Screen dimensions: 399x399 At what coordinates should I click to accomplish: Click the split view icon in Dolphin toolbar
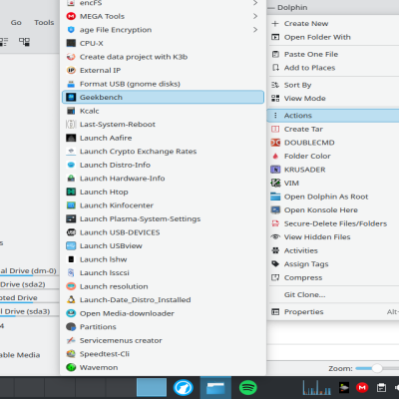[x=24, y=42]
